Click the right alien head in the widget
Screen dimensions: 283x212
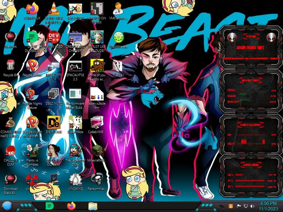click(271, 38)
